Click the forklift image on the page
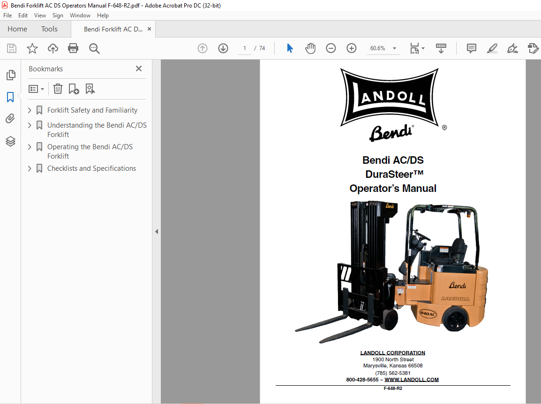This screenshot has width=541, height=404. (x=391, y=272)
